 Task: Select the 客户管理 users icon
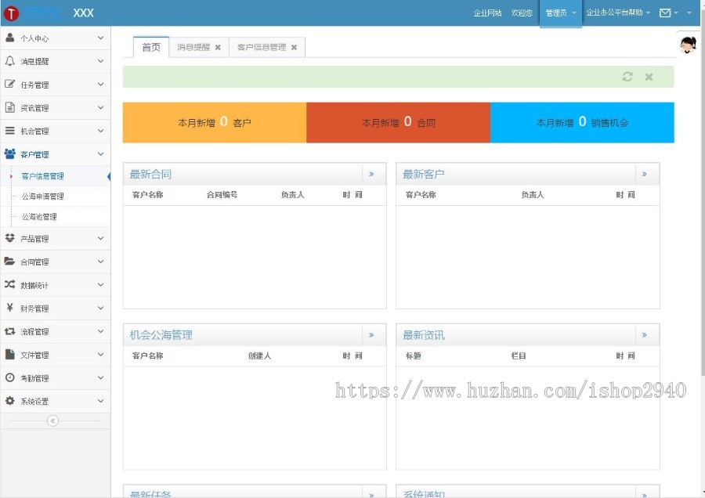pos(9,153)
